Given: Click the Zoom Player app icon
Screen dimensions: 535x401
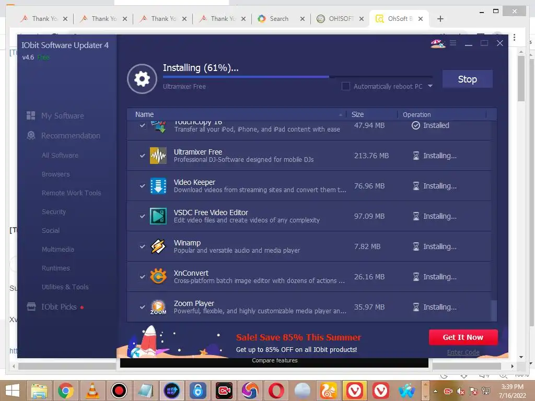Looking at the screenshot, I should tap(158, 307).
